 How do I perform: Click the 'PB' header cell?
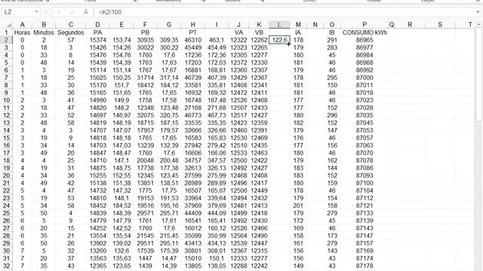pos(145,32)
